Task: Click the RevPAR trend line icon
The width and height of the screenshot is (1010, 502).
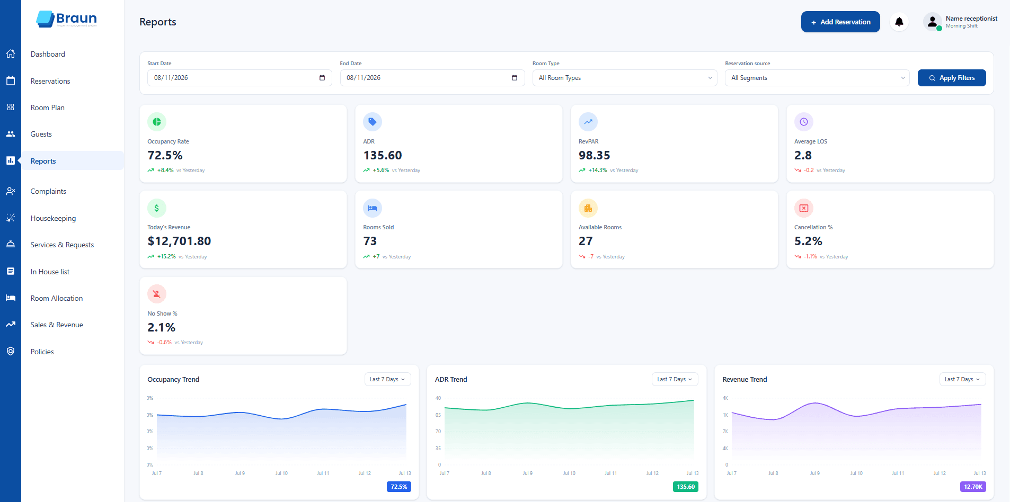Action: [588, 122]
